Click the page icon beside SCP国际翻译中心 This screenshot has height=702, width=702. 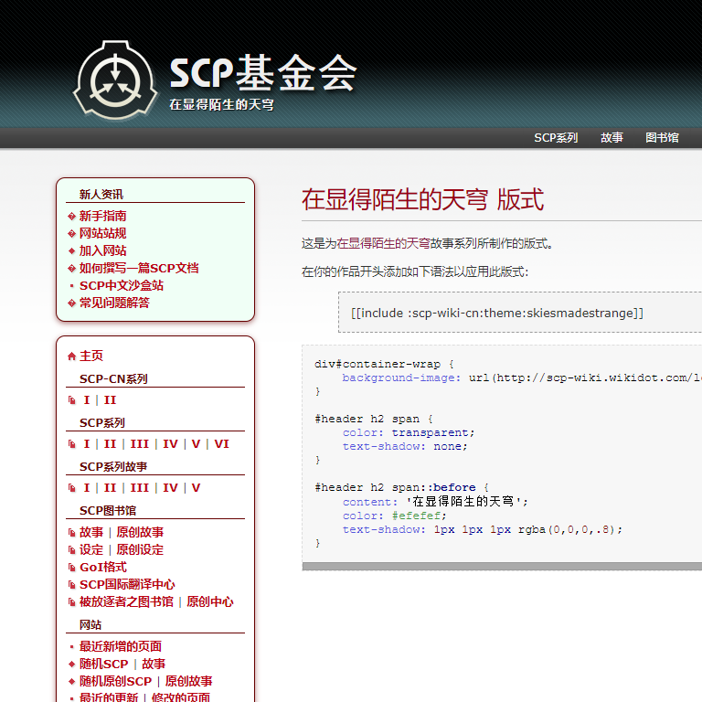(x=71, y=585)
